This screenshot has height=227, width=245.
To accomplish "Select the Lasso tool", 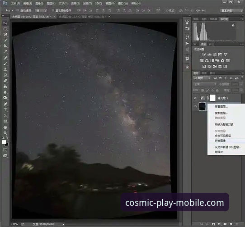I will coord(5,34).
